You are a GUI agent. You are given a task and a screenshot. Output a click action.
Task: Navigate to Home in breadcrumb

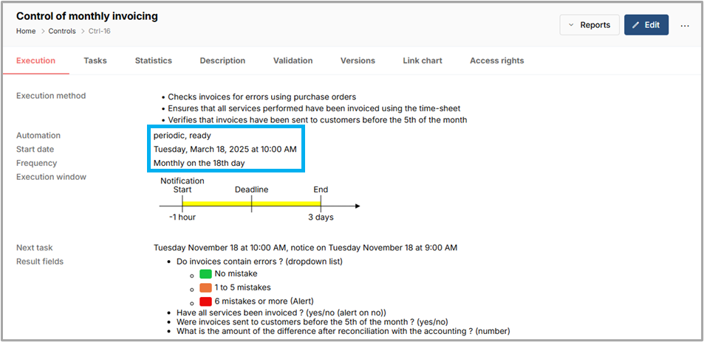click(26, 31)
